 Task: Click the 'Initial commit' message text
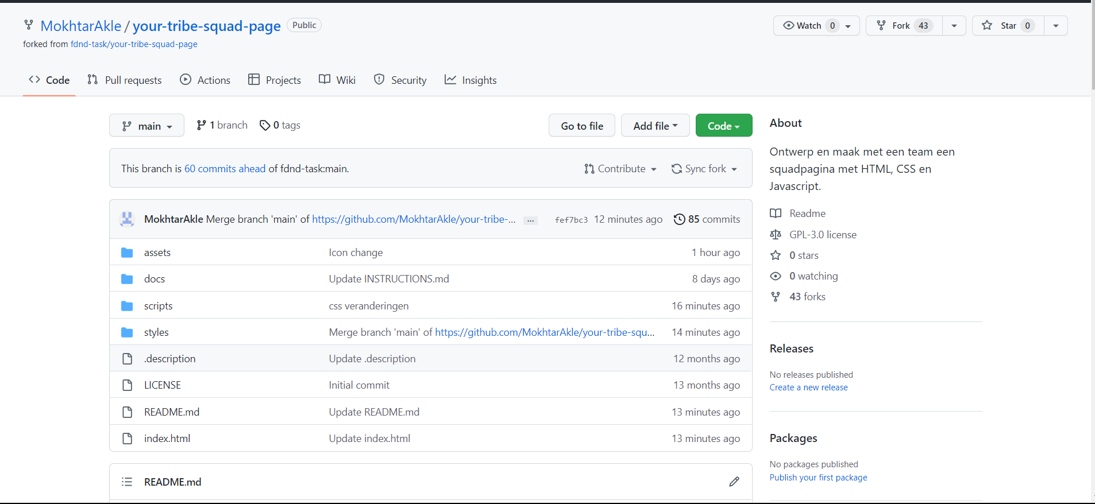click(x=359, y=385)
